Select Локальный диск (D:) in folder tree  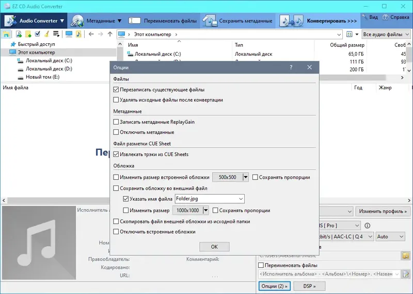49,69
